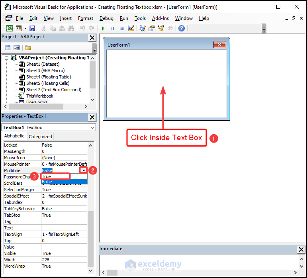Screen dimensions: 307x278
Task: Open the Add-Ins menu
Action: [x=160, y=18]
